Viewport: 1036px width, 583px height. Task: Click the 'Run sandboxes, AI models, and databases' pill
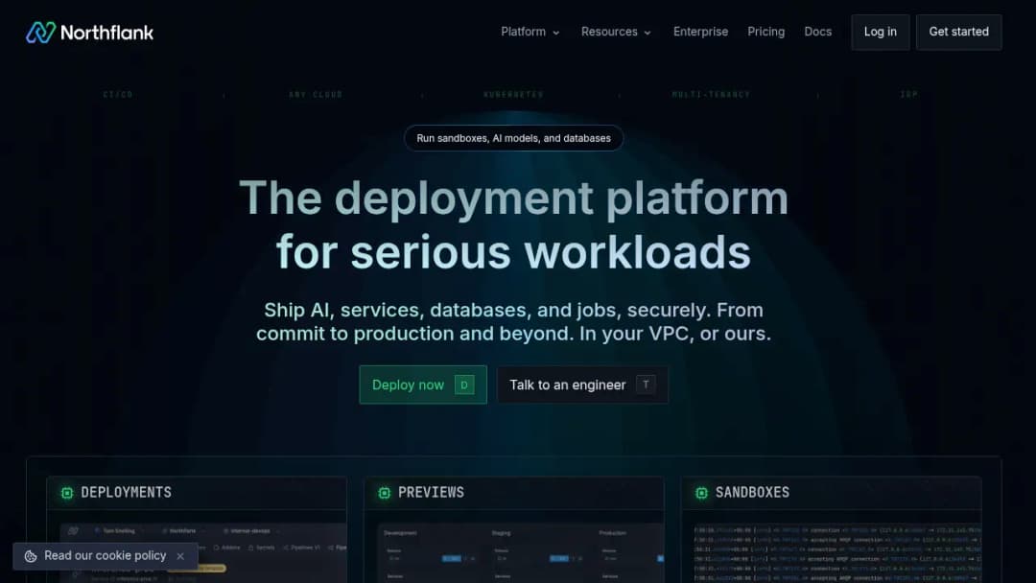point(513,138)
